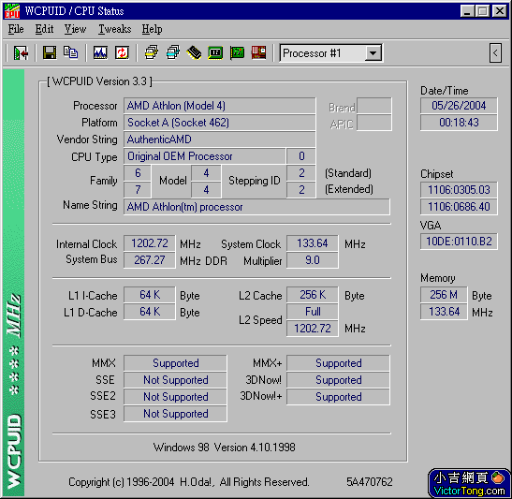Open the File menu
The image size is (512, 499).
click(x=16, y=29)
